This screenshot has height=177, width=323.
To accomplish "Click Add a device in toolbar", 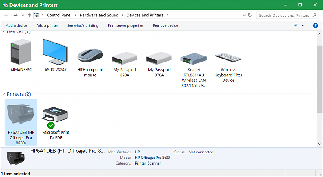I will tap(17, 26).
